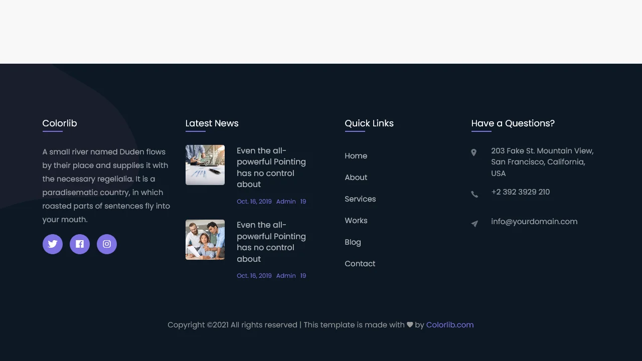Viewport: 642px width, 361px height.
Task: Click the comment count 19 on the second news item
Action: tap(303, 275)
